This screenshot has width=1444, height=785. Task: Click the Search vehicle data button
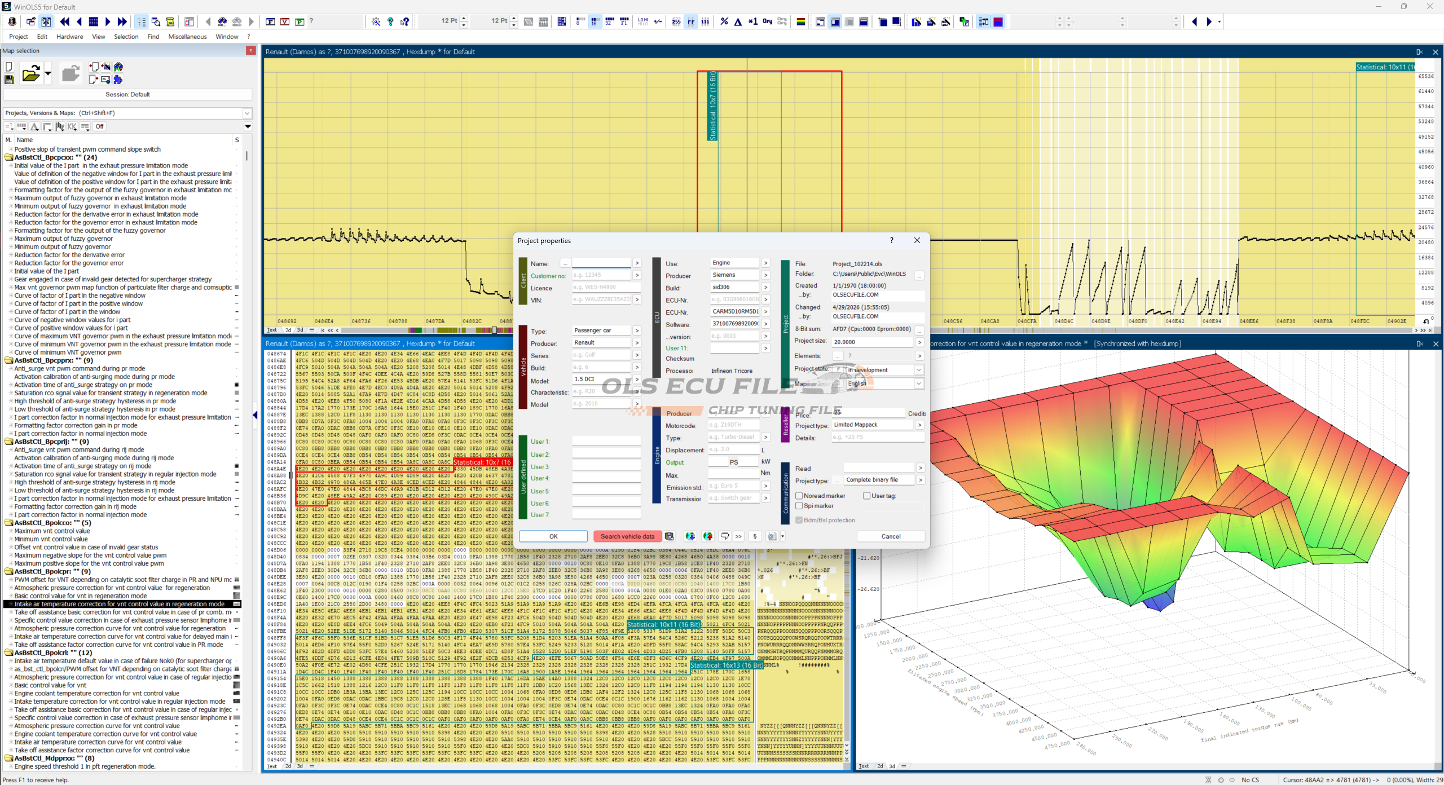pos(627,536)
